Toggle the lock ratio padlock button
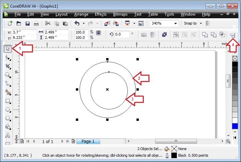Viewport: 241px width, 162px height. point(98,33)
